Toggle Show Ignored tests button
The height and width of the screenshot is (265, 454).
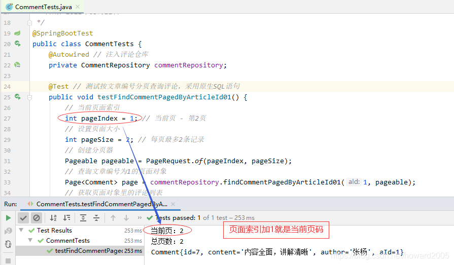coord(37,218)
